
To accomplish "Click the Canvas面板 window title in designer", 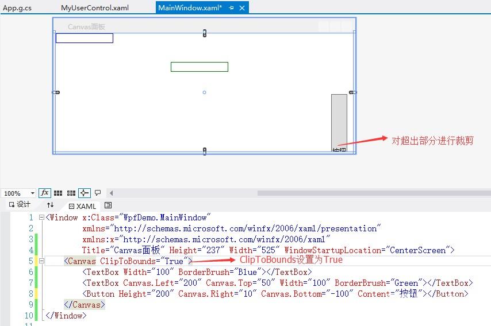I will [x=86, y=27].
